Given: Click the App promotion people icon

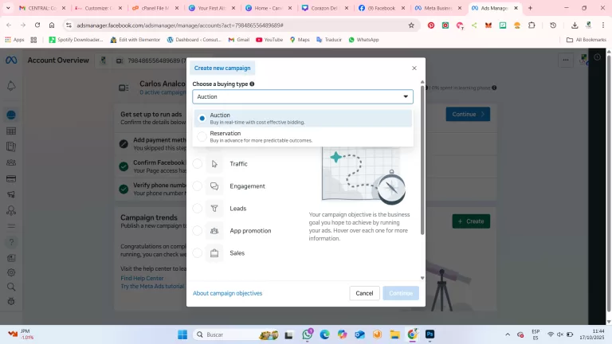Looking at the screenshot, I should (214, 230).
